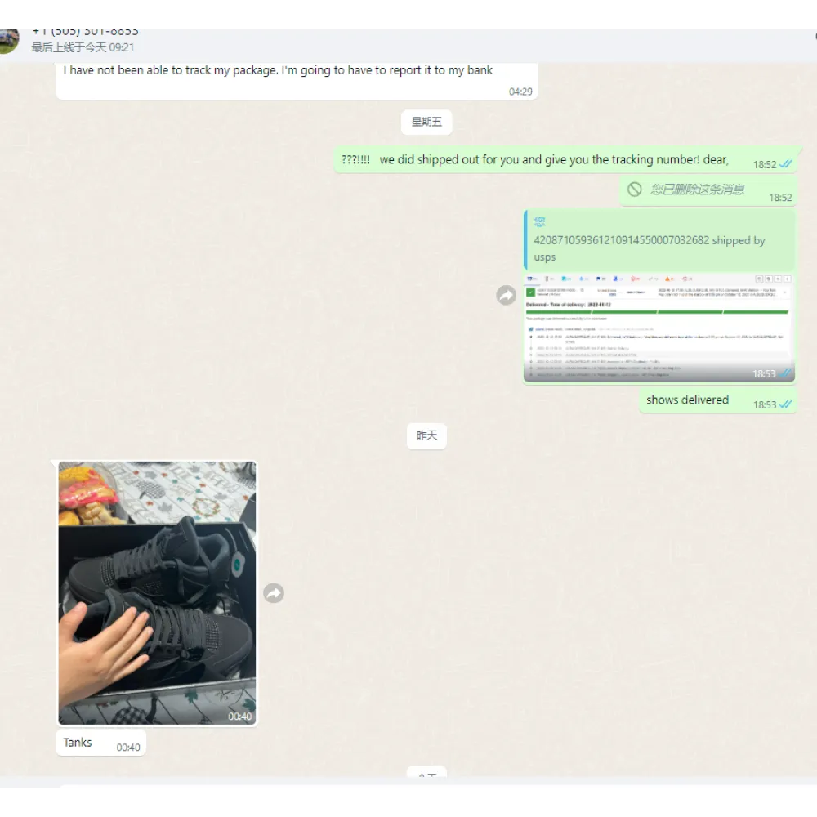
Task: Click the deleted message notice
Action: (708, 190)
